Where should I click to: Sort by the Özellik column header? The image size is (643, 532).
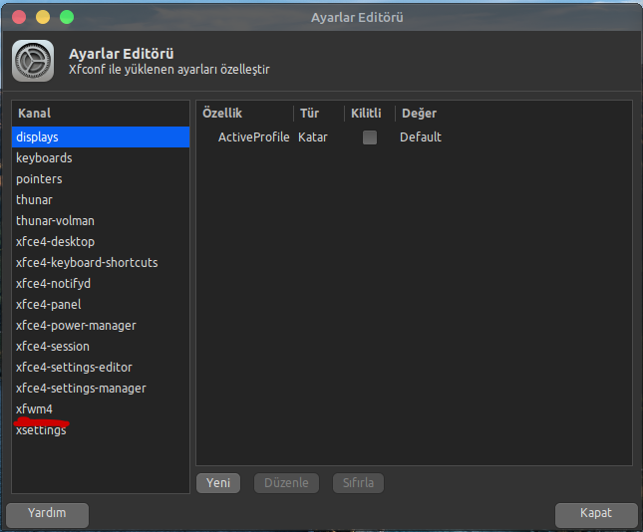pos(245,114)
